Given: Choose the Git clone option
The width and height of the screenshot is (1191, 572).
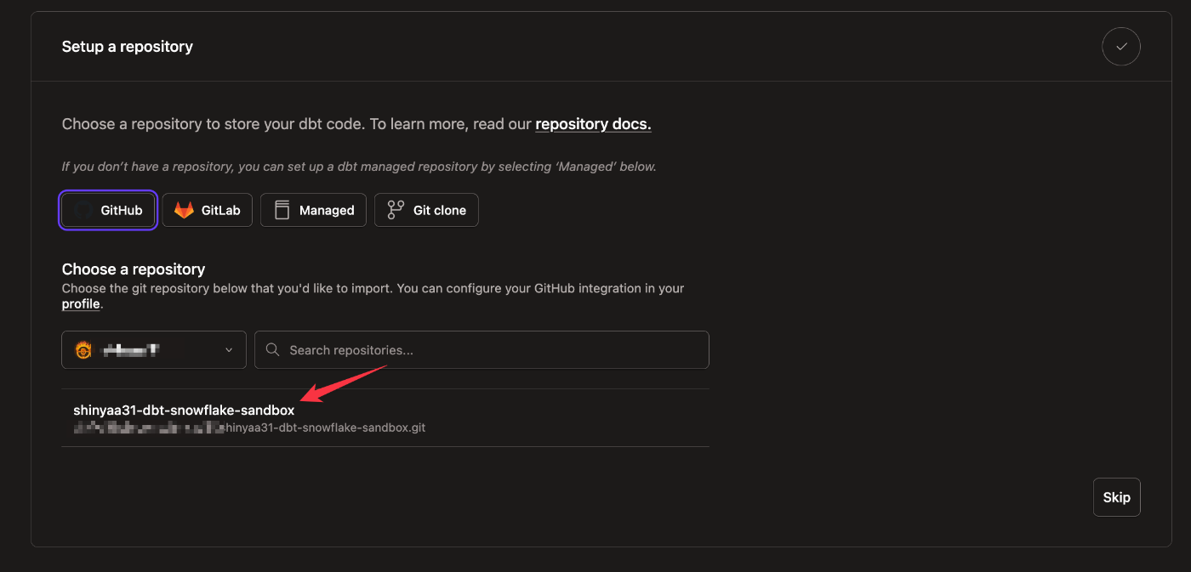Looking at the screenshot, I should [426, 210].
